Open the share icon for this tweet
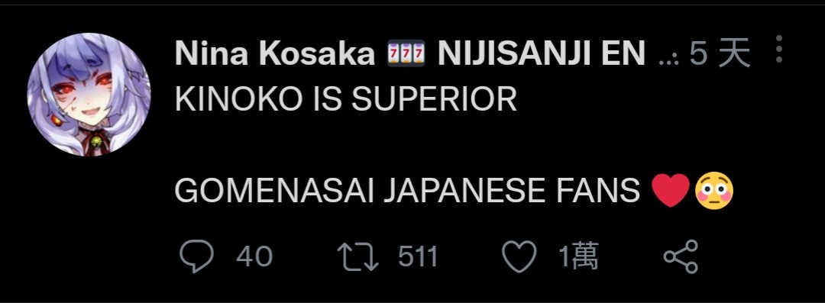Screen dimensions: 825x303 (x=681, y=256)
